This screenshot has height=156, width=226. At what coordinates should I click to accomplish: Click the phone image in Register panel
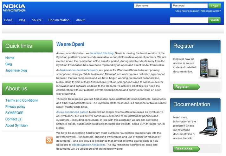pos(209,68)
